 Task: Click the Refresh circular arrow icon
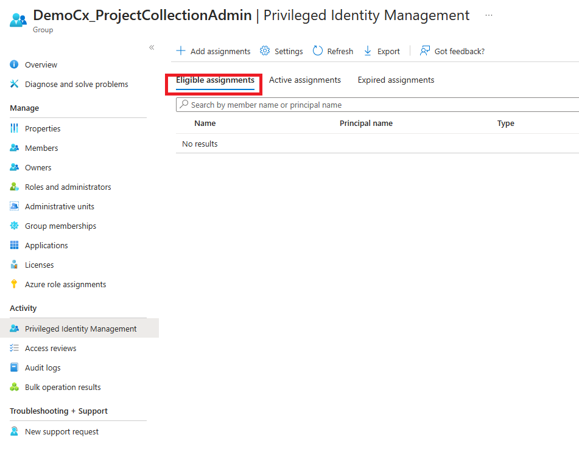(318, 51)
